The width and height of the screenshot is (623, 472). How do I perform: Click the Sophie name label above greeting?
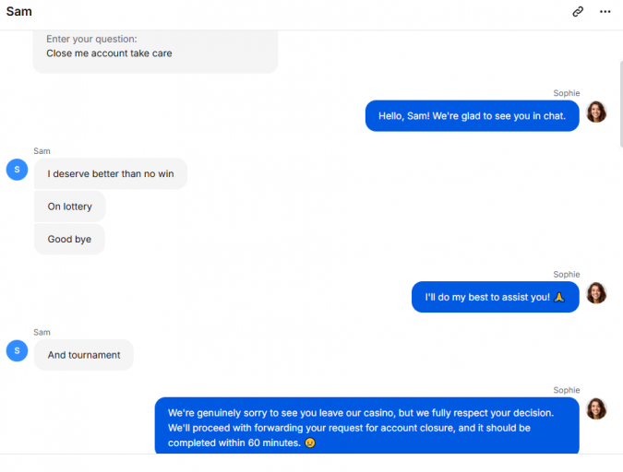[566, 93]
